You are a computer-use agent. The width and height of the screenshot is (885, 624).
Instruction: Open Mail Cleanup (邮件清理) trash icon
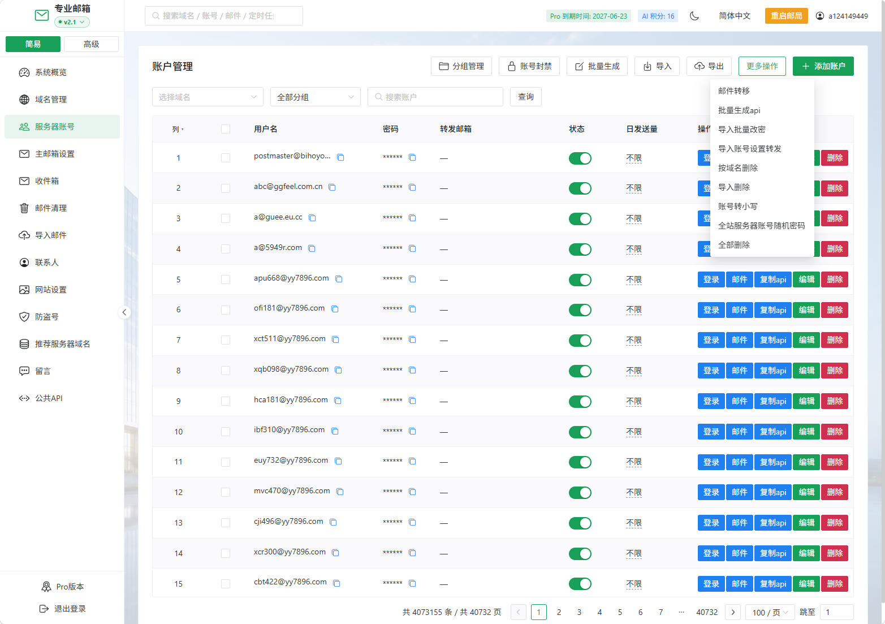[x=24, y=208]
